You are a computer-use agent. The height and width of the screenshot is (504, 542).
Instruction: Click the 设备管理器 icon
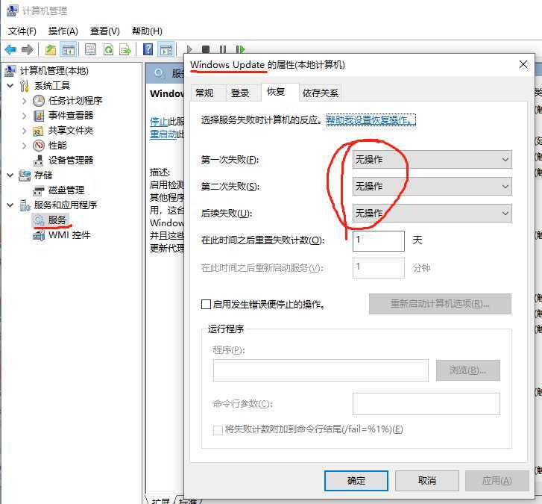[x=38, y=161]
